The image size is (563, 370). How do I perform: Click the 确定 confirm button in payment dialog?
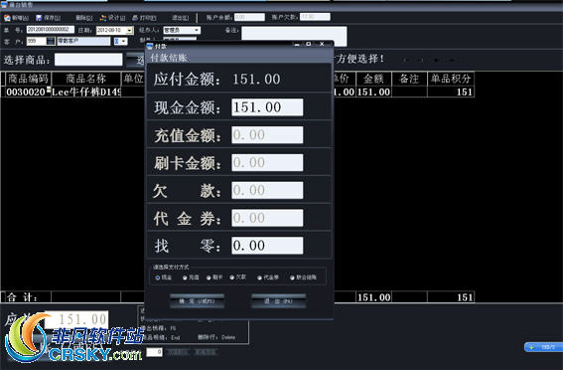(x=198, y=301)
